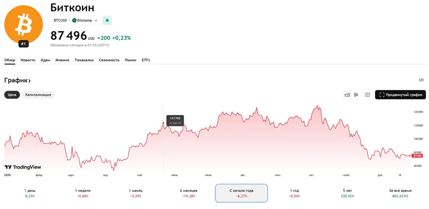Select the 1 месяц time range
This screenshot has width=429, height=209.
pyautogui.click(x=136, y=193)
